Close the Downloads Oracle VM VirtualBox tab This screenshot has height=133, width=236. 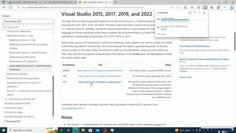(40, 2)
